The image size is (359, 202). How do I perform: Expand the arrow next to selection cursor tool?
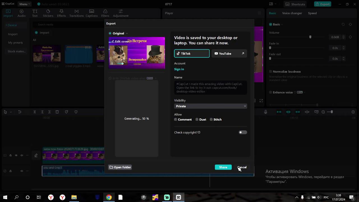tap(11, 112)
